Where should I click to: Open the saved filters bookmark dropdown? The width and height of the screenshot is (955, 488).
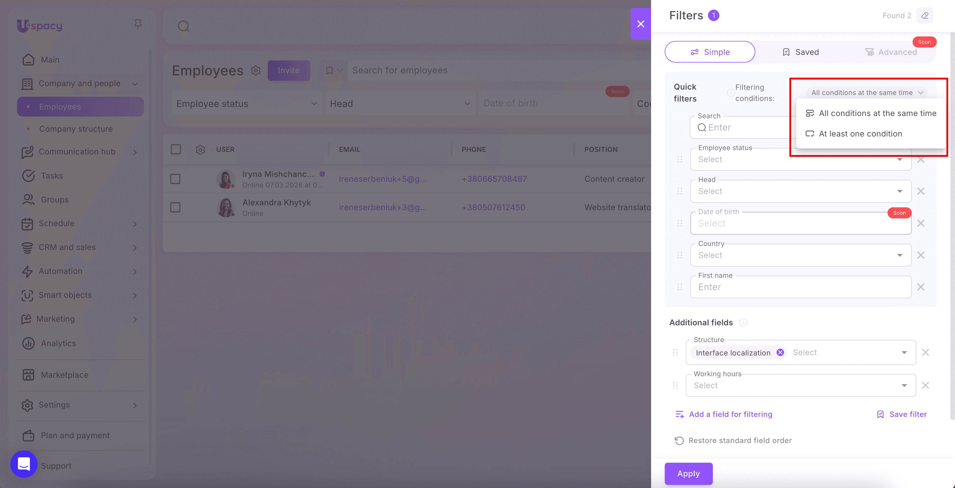pos(334,71)
